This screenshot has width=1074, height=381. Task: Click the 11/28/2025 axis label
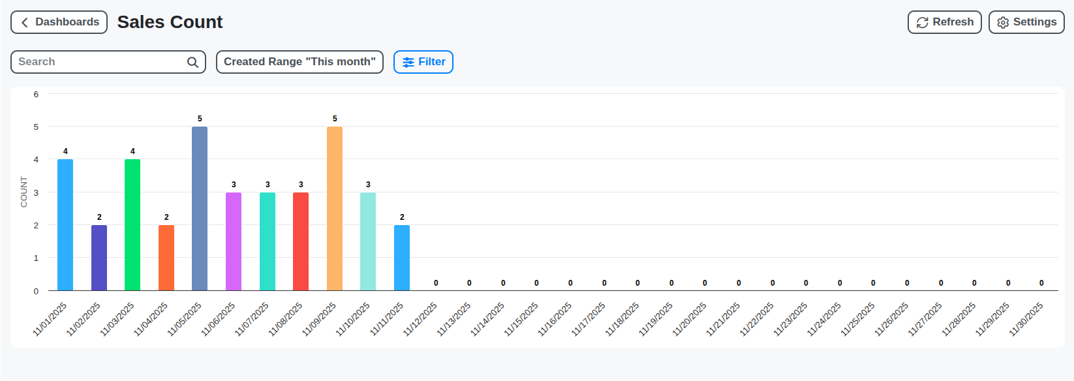tap(959, 319)
